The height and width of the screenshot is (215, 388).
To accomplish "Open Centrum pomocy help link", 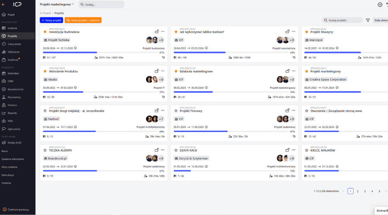I will [x=16, y=209].
